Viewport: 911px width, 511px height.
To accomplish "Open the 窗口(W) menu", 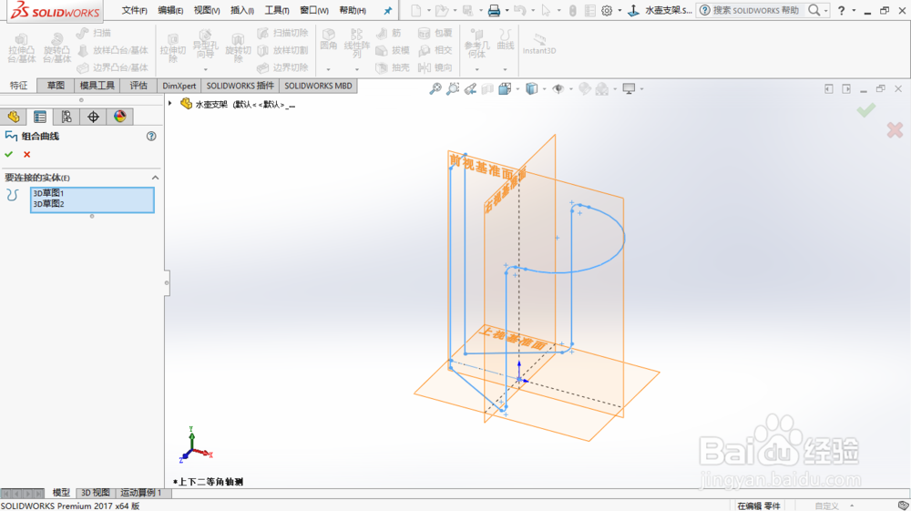I will coord(313,10).
